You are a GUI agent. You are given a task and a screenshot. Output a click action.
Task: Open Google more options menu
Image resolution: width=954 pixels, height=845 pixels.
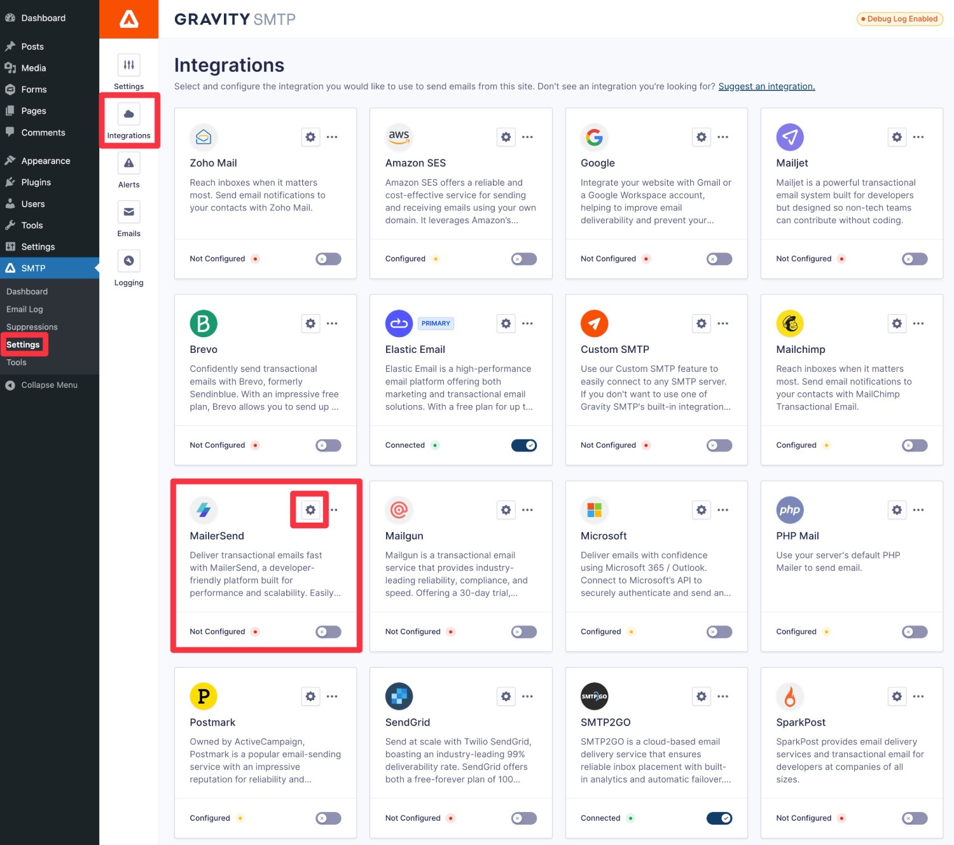point(723,137)
